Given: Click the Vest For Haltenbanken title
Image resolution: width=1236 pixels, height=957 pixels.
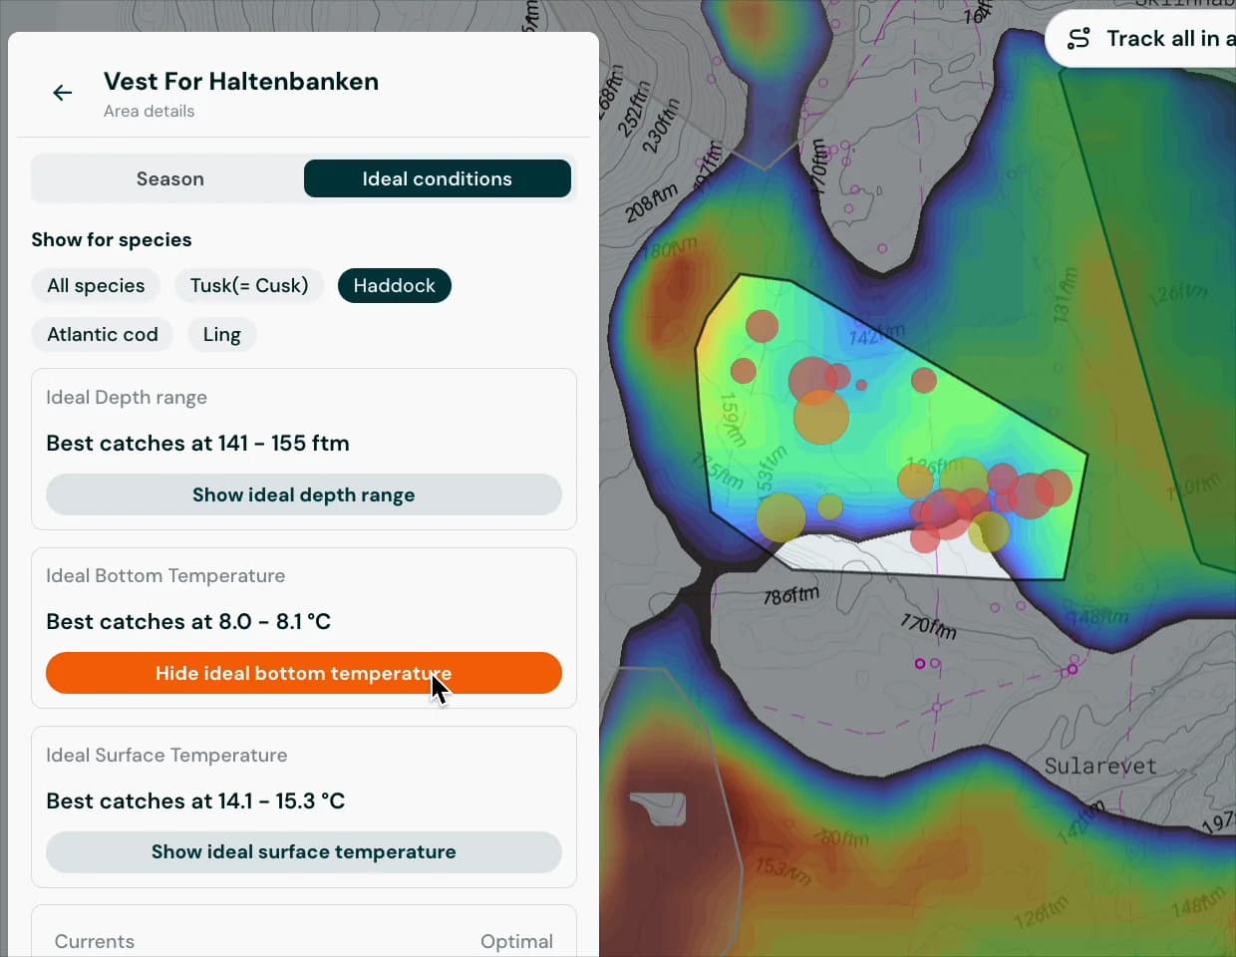Looking at the screenshot, I should 241,81.
